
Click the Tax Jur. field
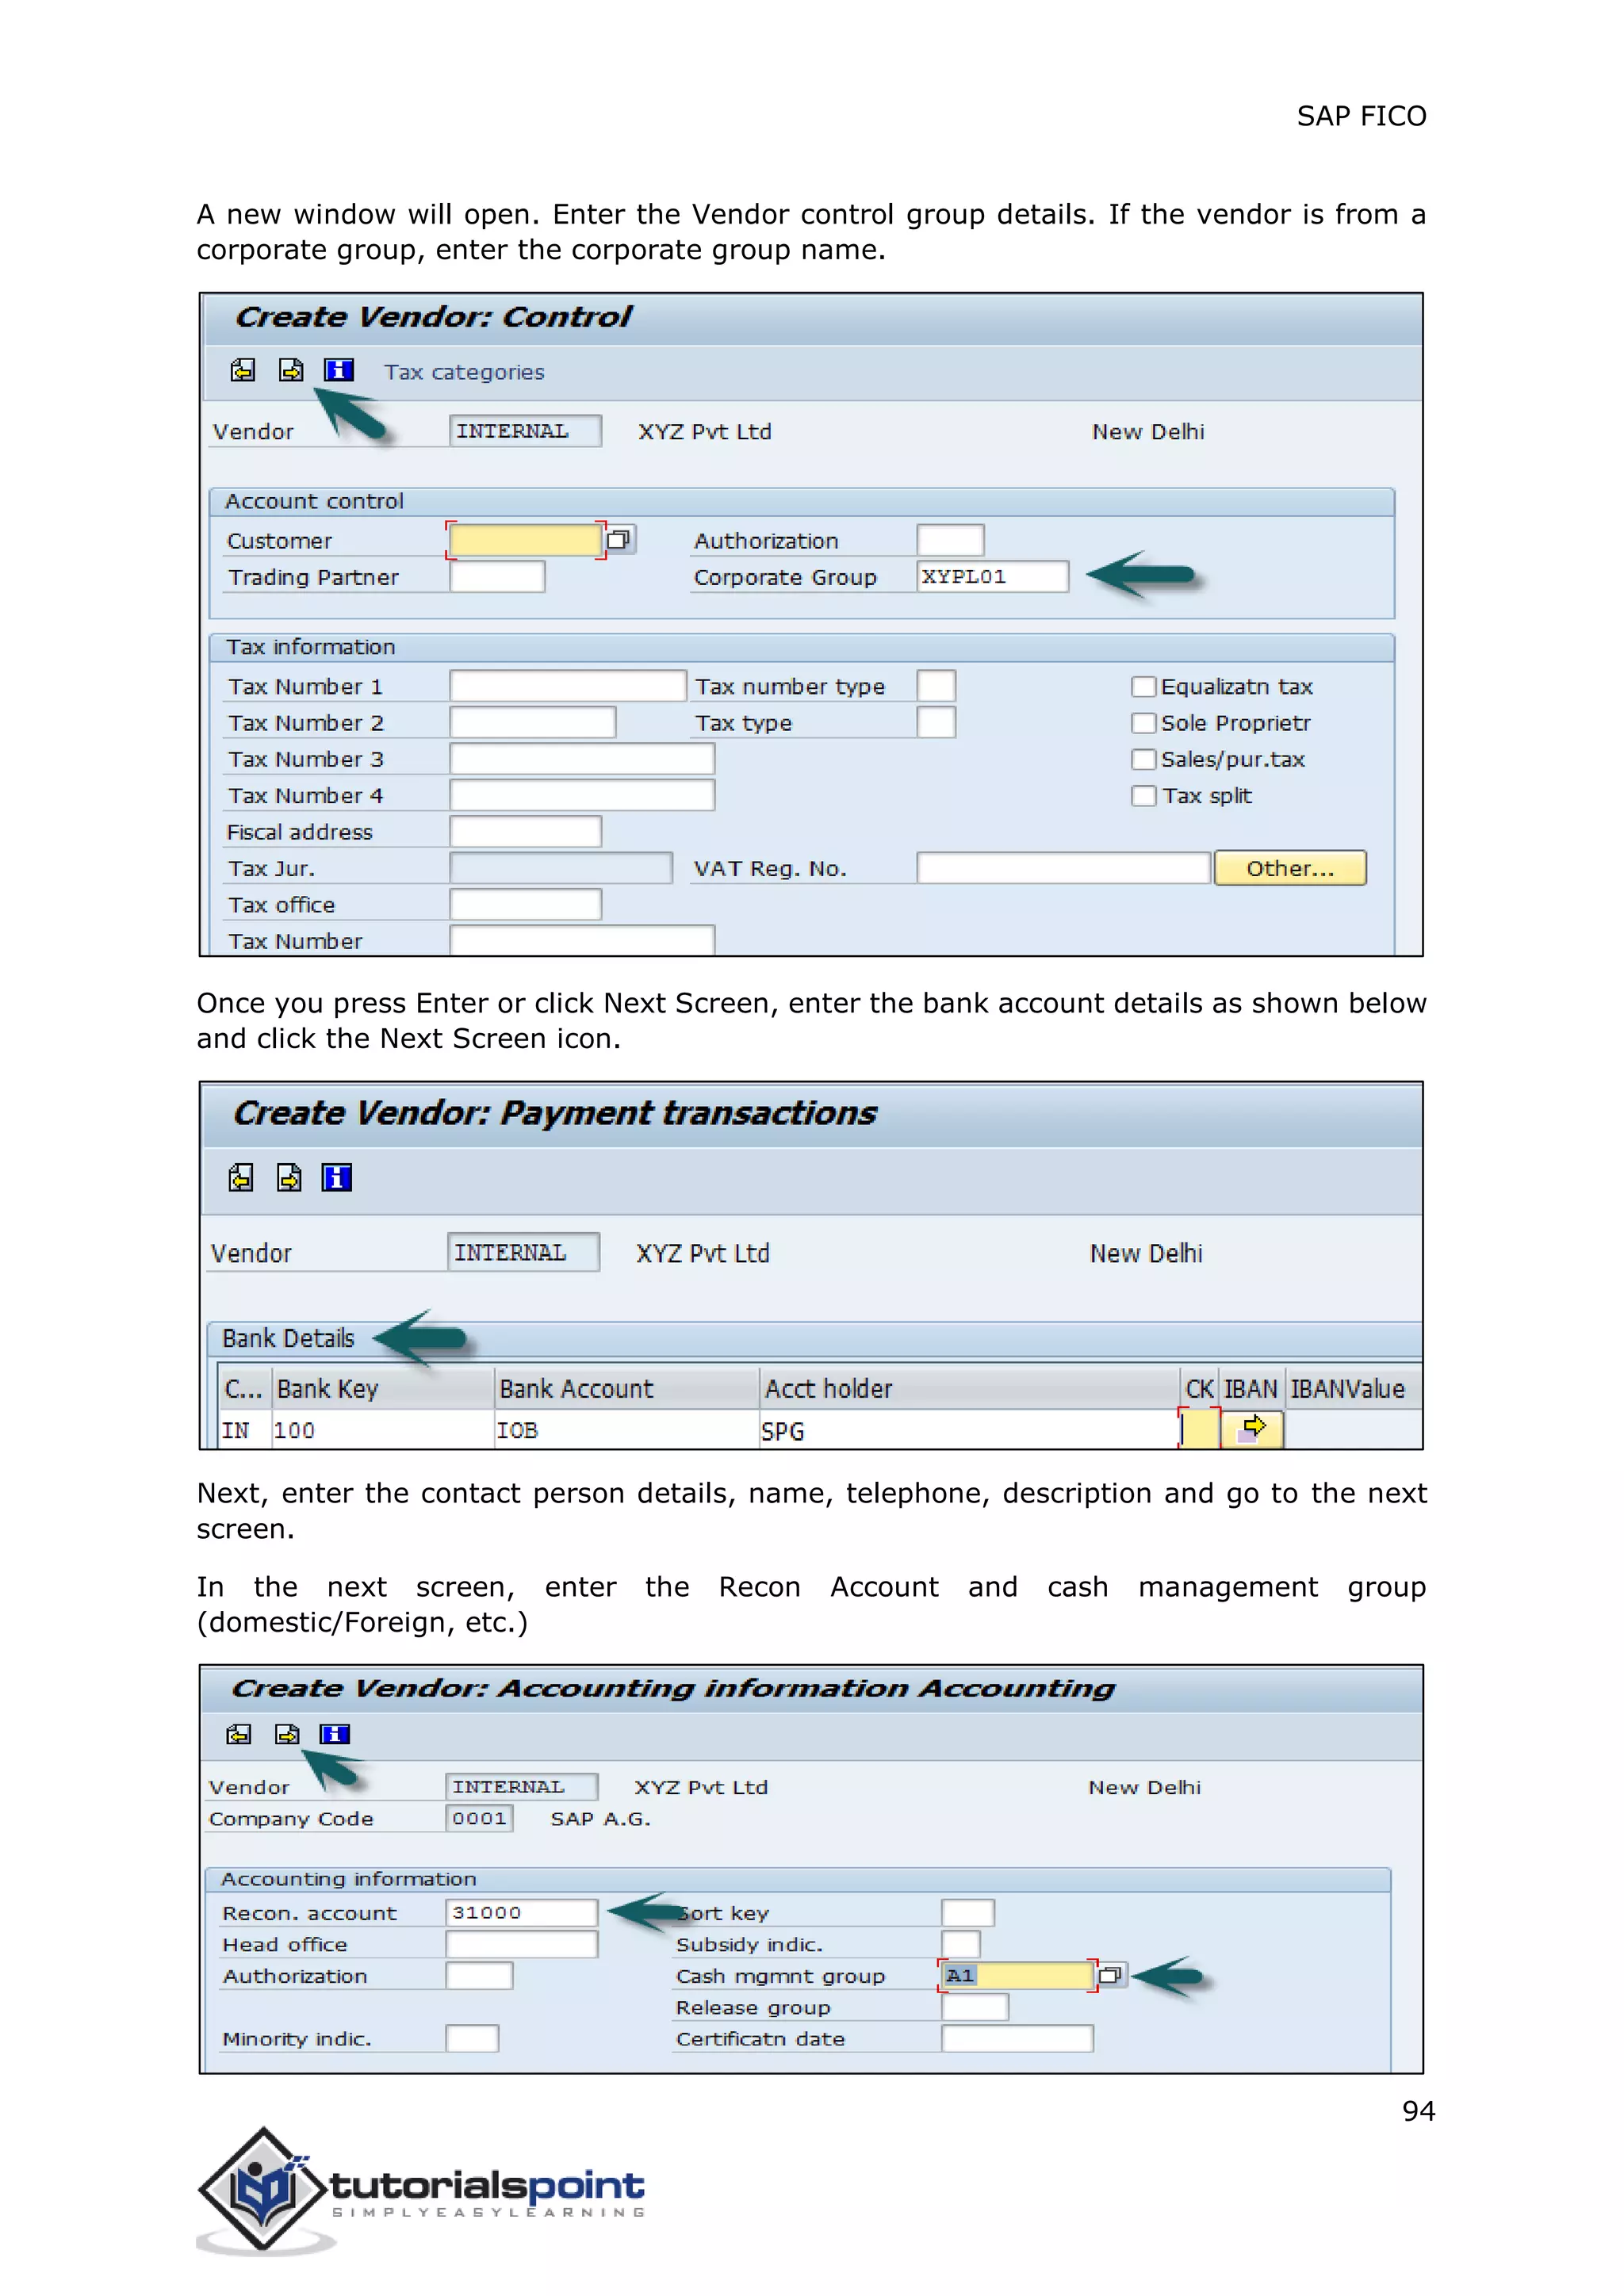pyautogui.click(x=561, y=868)
